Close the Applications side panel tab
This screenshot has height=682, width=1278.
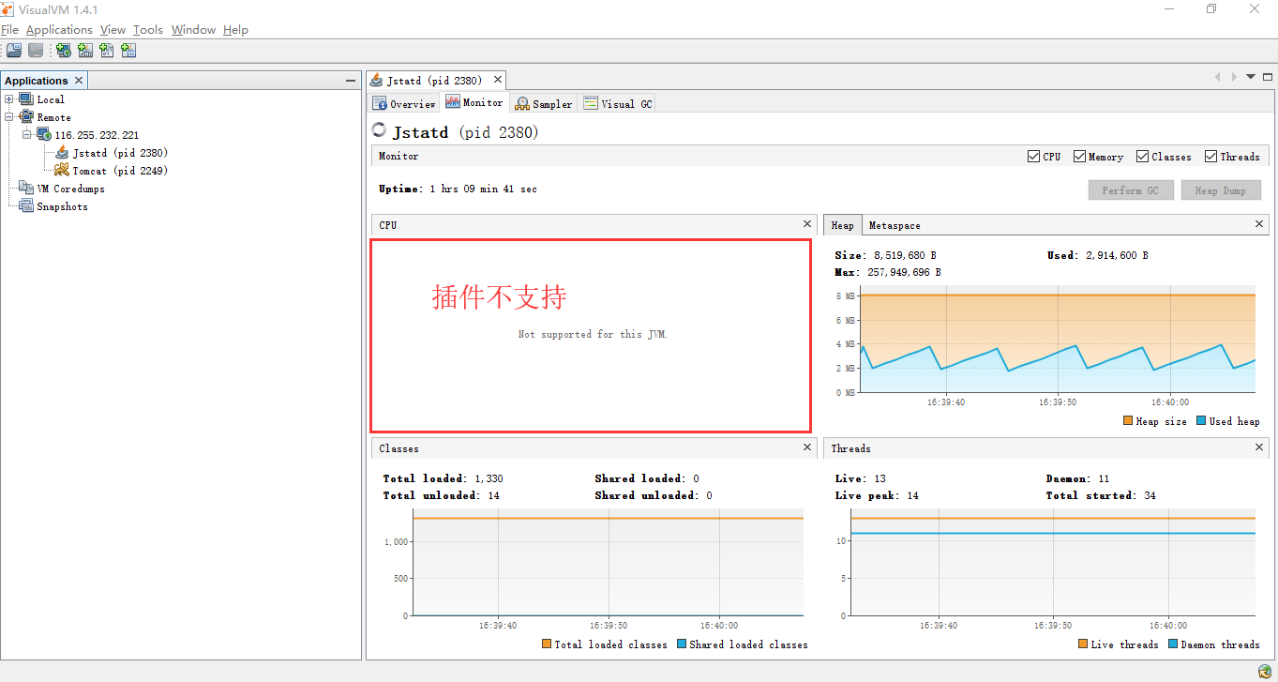[x=79, y=81]
